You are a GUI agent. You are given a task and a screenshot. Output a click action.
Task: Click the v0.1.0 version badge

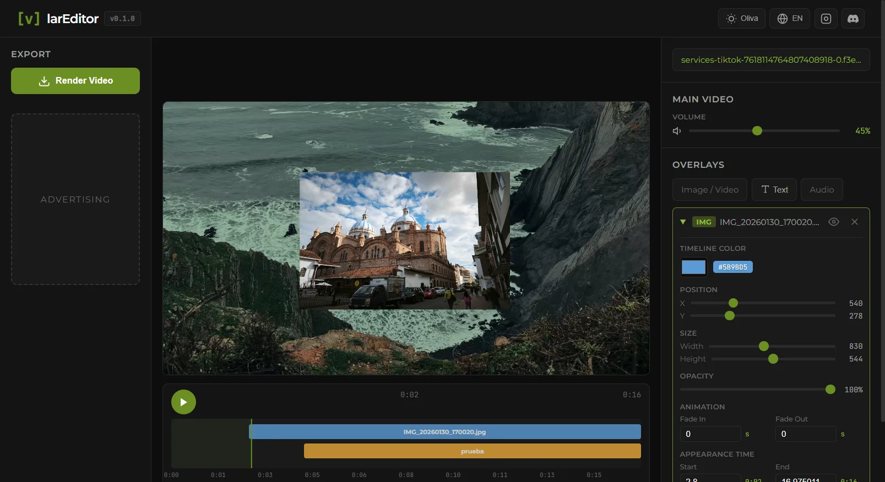point(122,19)
